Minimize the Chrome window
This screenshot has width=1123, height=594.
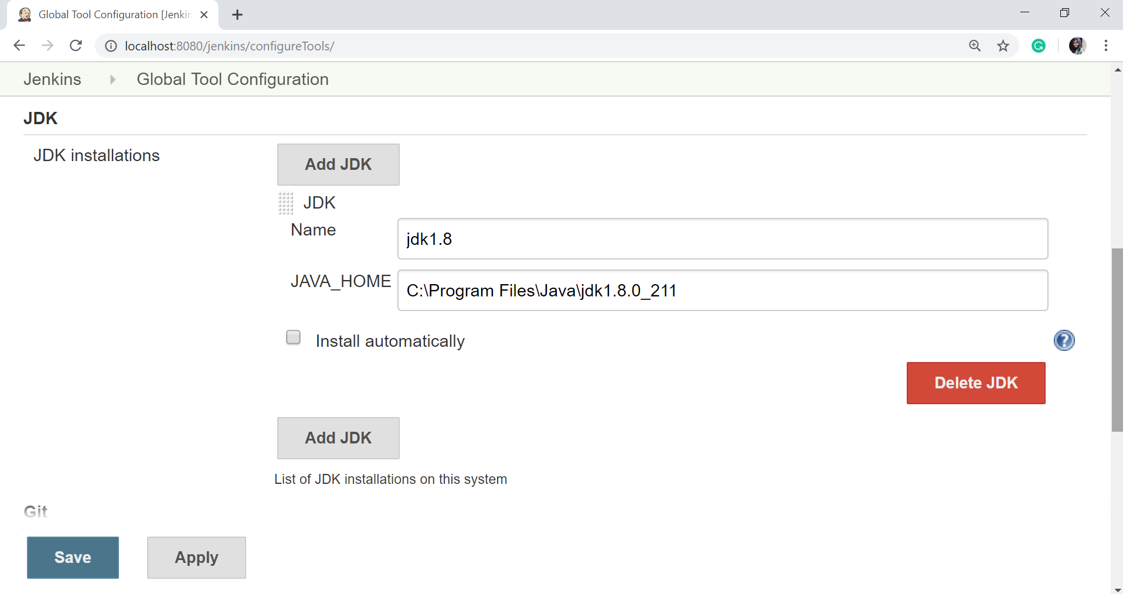[1025, 13]
